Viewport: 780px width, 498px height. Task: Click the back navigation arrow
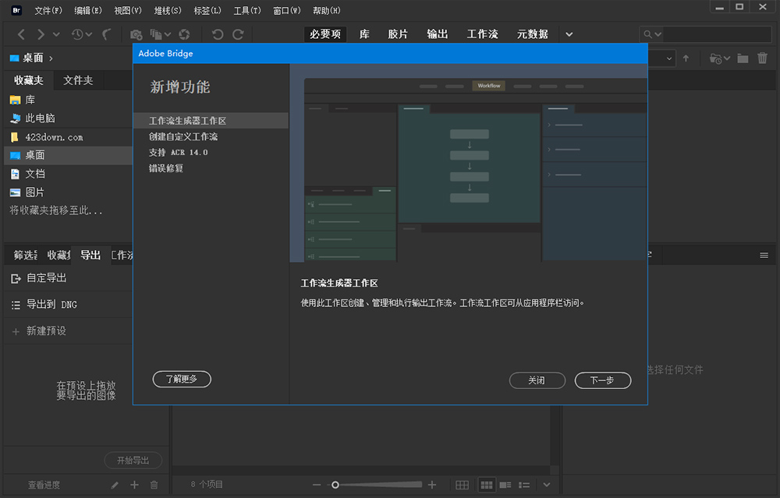pyautogui.click(x=20, y=34)
